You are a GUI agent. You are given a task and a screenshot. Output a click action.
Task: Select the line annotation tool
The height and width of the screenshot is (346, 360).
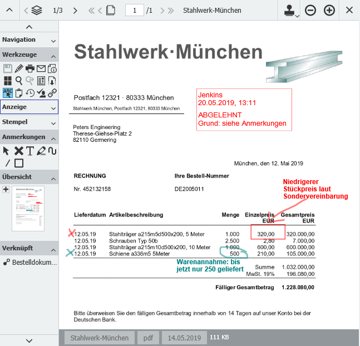tap(8, 163)
